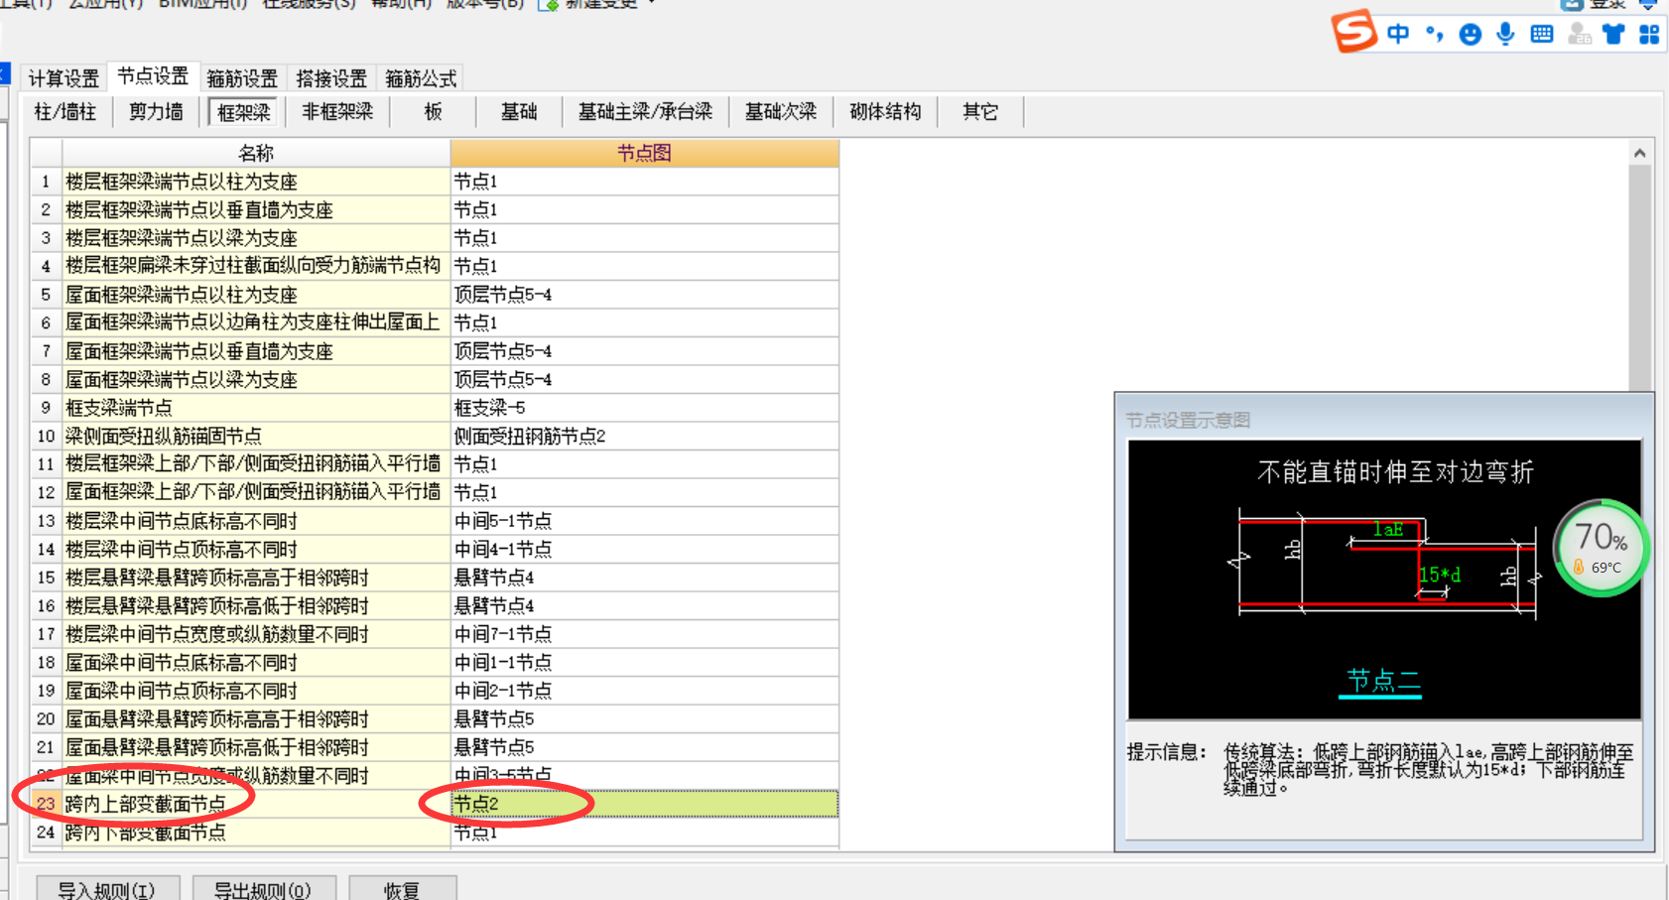Select 其它 category

click(980, 112)
